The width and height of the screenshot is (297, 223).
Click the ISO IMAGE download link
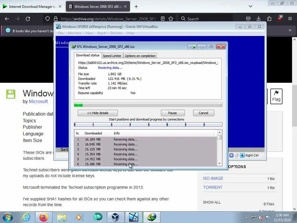coord(213,179)
